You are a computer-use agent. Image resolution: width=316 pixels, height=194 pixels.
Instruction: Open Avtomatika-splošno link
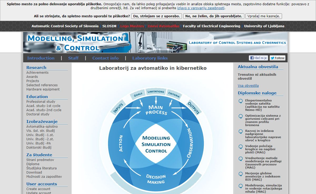(x=42, y=126)
